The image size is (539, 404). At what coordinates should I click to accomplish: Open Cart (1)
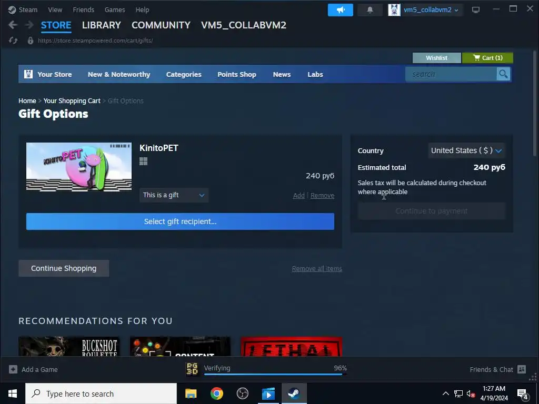tap(487, 58)
